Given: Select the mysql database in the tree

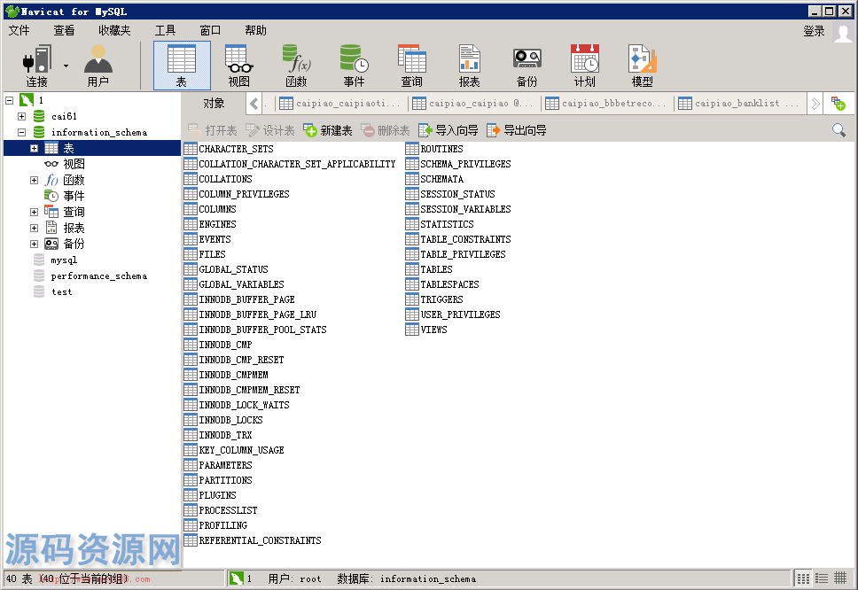Looking at the screenshot, I should coord(64,260).
